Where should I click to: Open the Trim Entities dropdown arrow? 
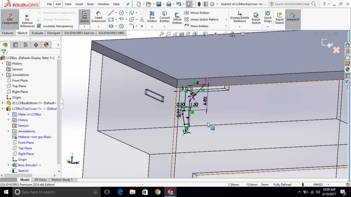point(152,27)
